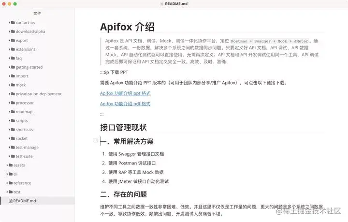
Task: Click the socket folder icon
Action: [13, 138]
